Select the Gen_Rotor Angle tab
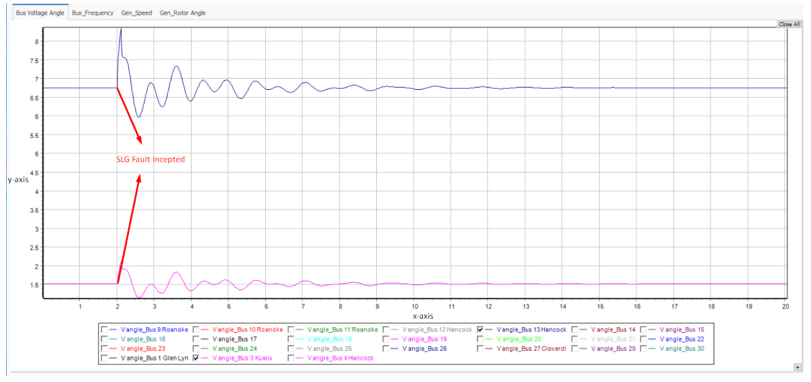 click(x=182, y=13)
